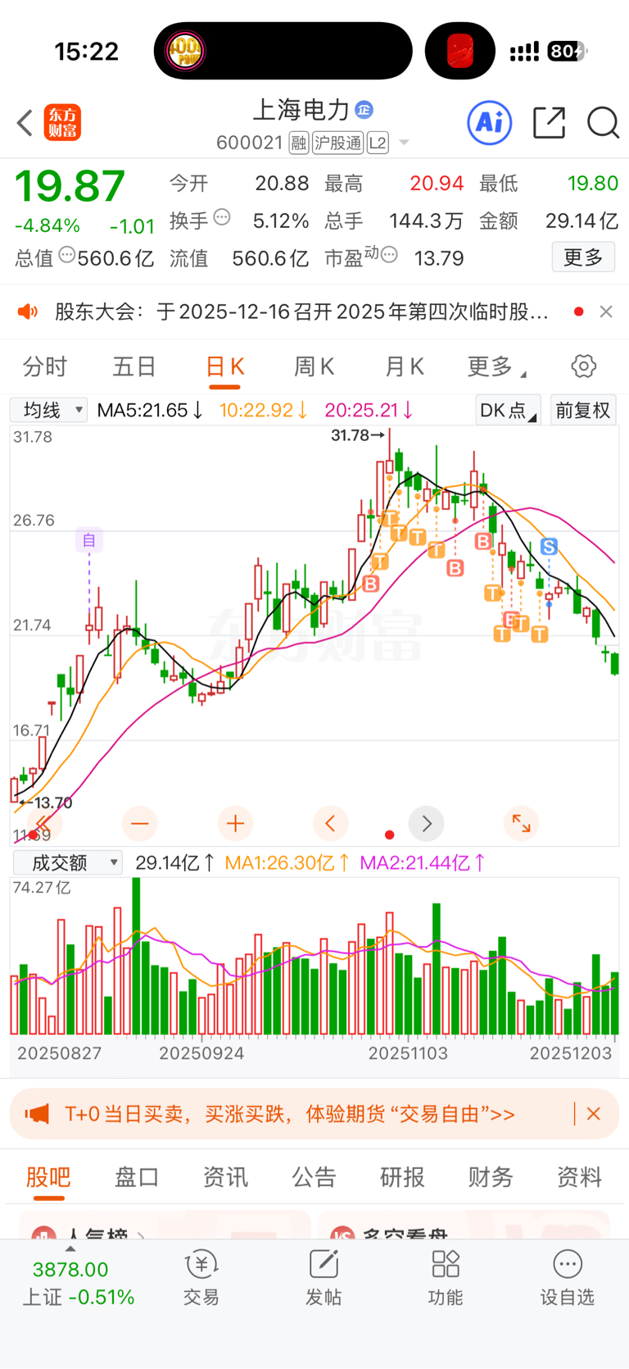
Task: Tap the 更多 quote details button
Action: (583, 257)
